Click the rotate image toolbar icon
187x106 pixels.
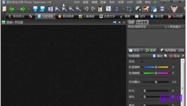point(117,9)
